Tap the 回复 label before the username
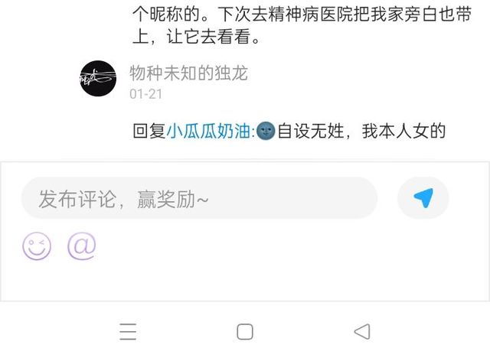 pos(149,131)
